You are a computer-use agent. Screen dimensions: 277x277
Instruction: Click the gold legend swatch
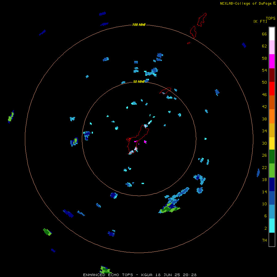[272, 130]
